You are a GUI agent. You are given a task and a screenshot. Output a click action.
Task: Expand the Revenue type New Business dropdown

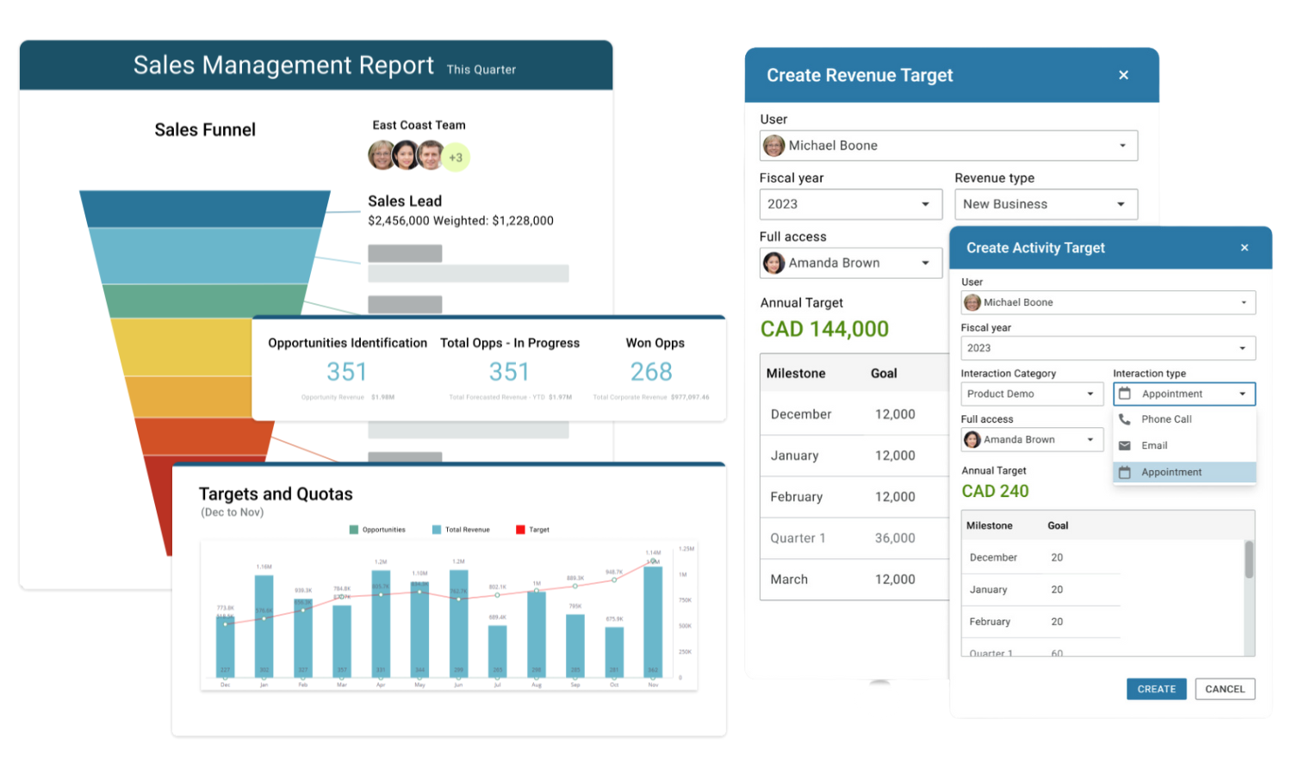[1046, 204]
